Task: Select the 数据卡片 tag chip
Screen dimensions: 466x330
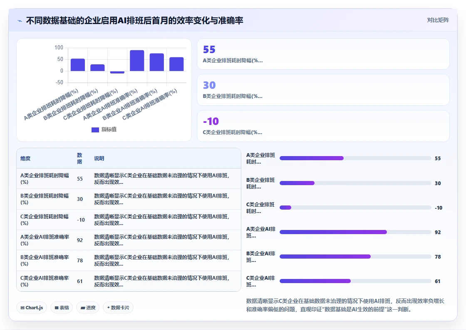Action: [x=118, y=308]
